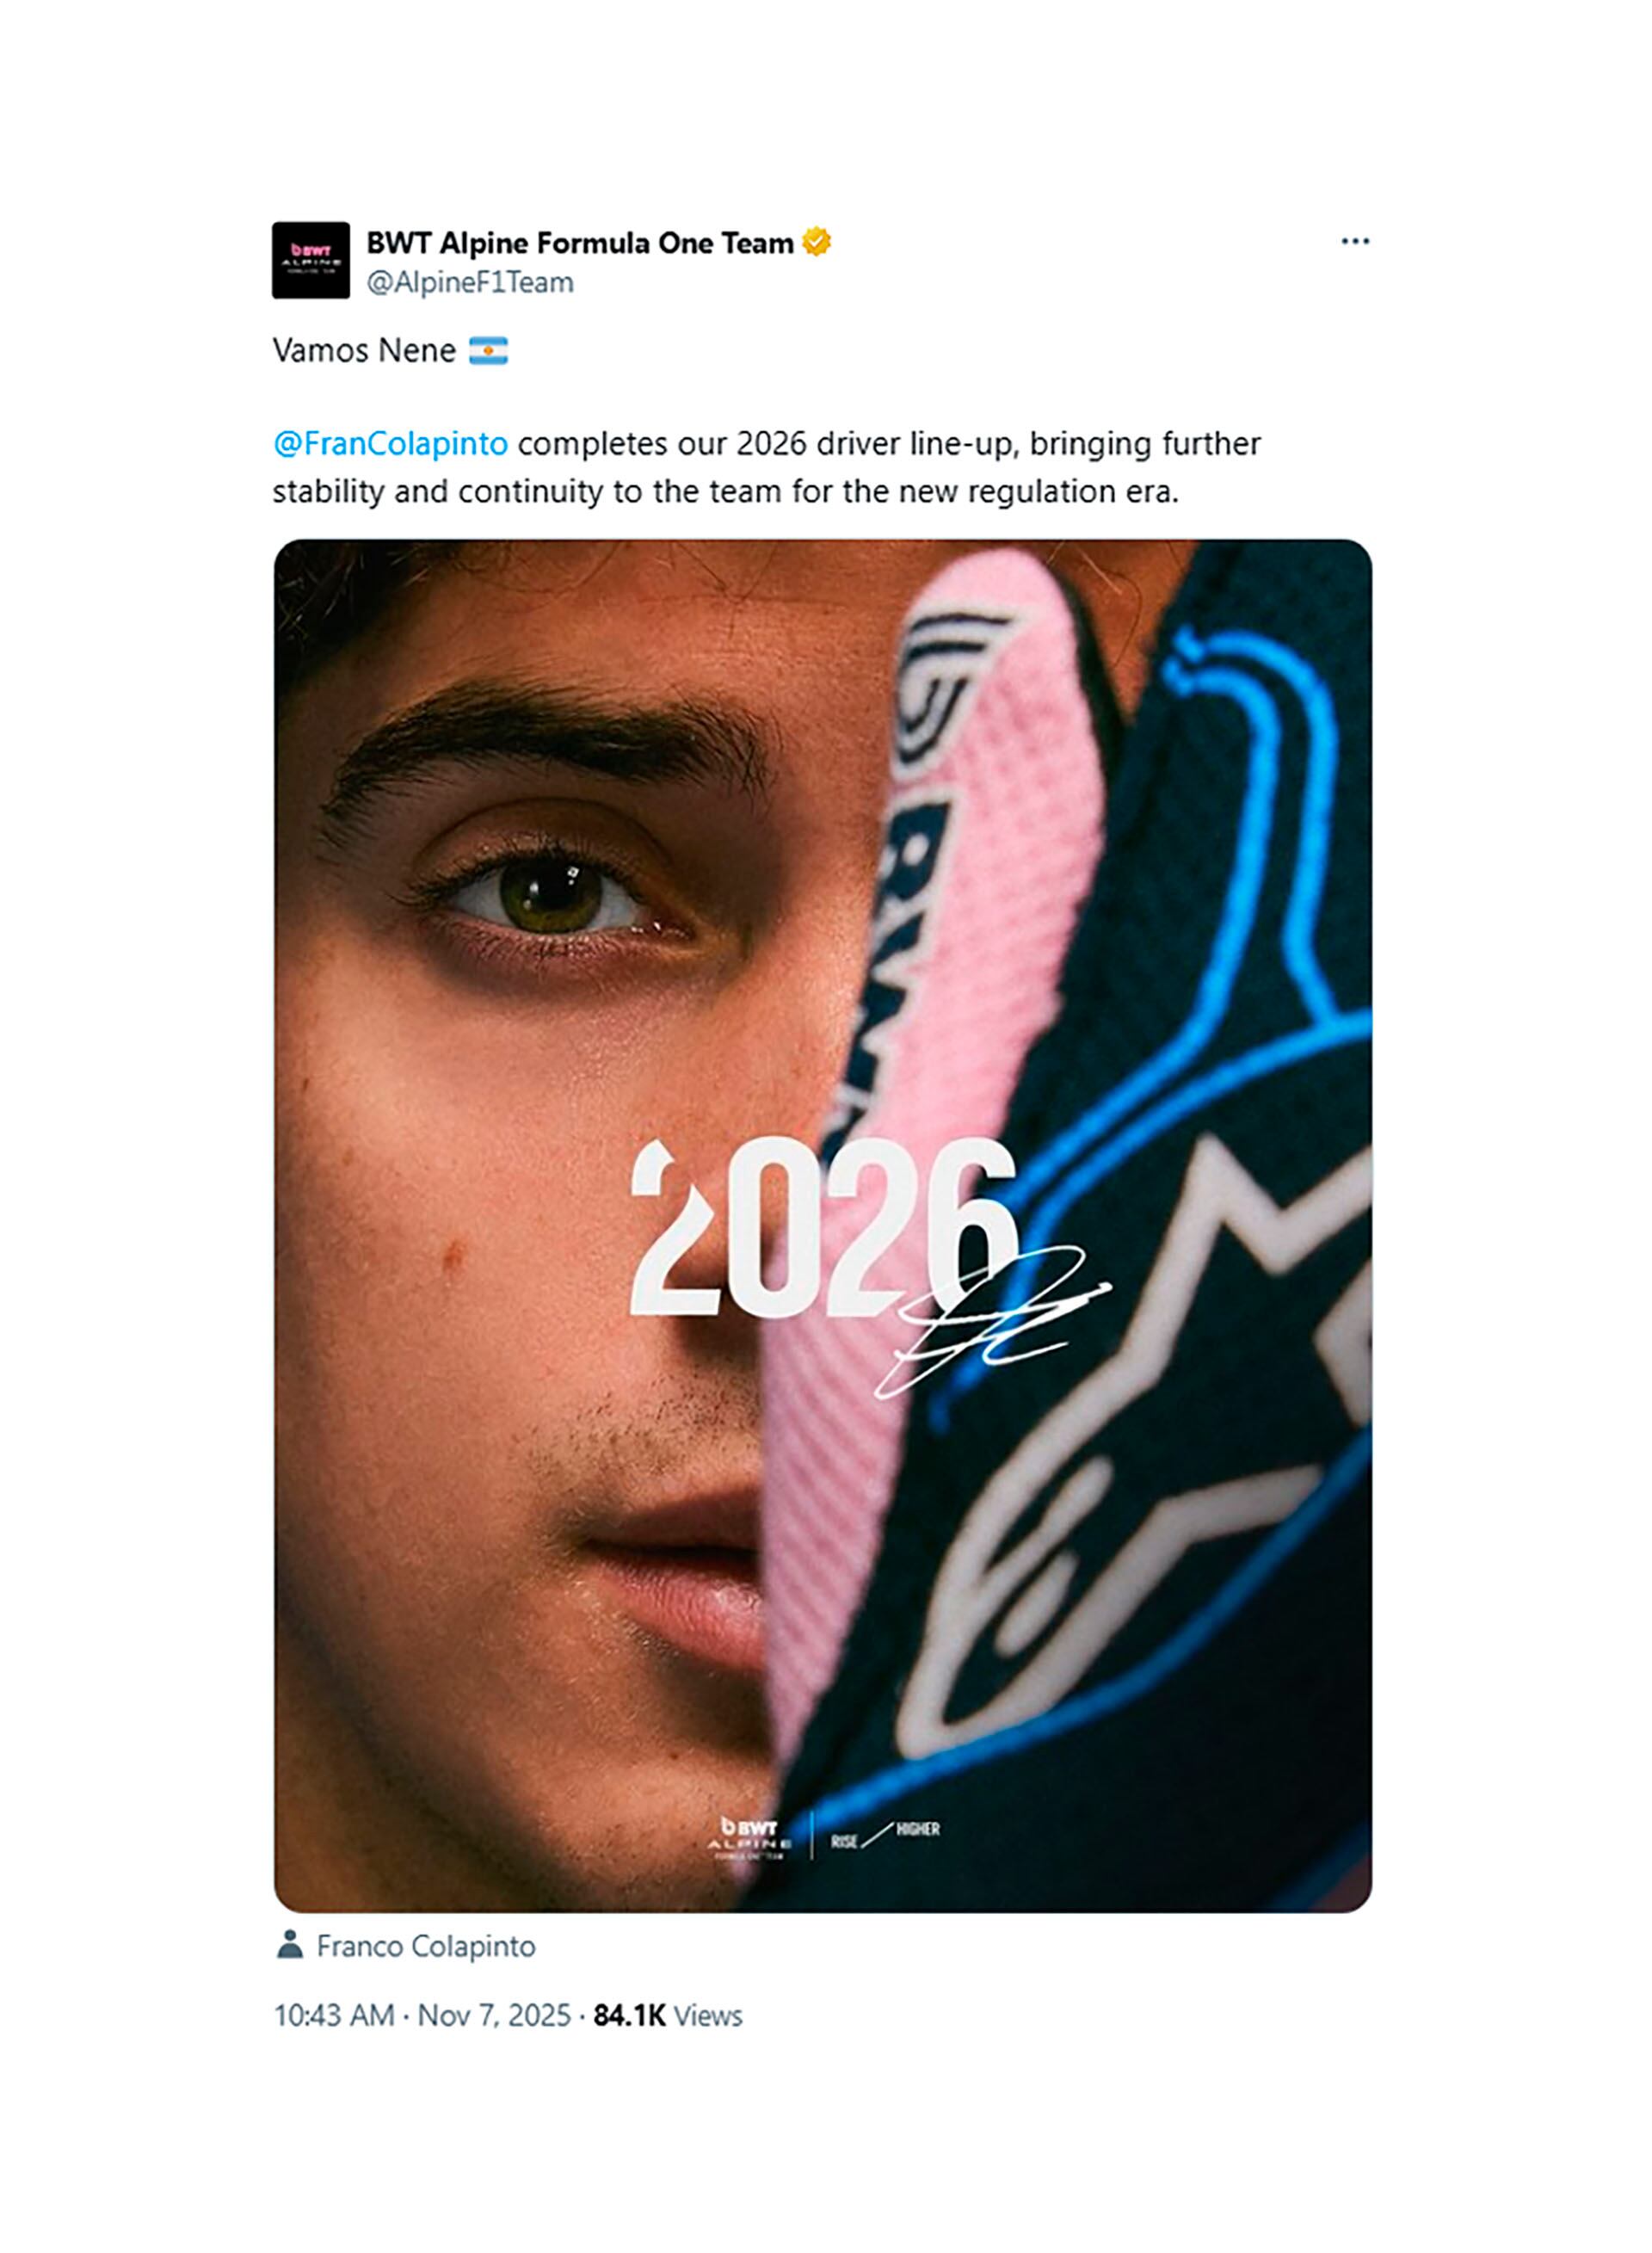The image size is (1652, 2253).
Task: Open the 2026 announcement photo
Action: [x=823, y=1226]
